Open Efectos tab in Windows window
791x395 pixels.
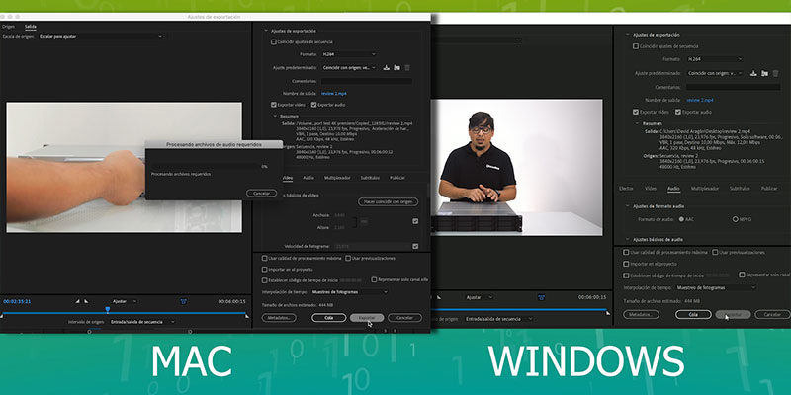[x=626, y=189]
